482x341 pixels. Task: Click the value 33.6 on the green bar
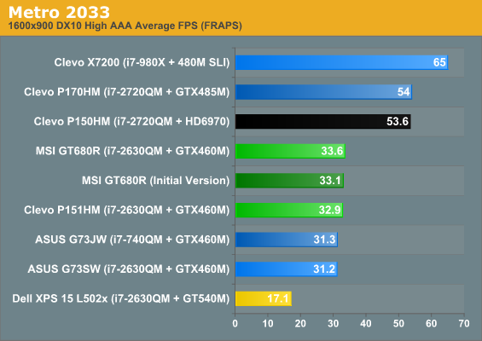[332, 151]
